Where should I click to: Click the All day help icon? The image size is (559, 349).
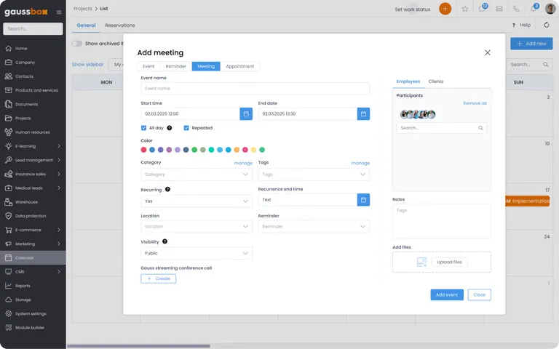(x=170, y=128)
